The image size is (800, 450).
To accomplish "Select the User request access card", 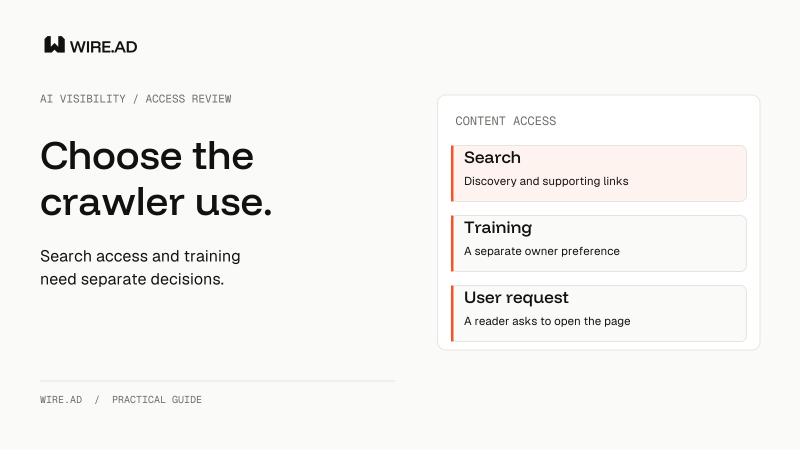I will 599,313.
